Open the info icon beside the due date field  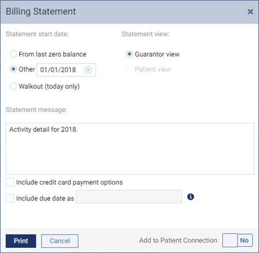191,197
